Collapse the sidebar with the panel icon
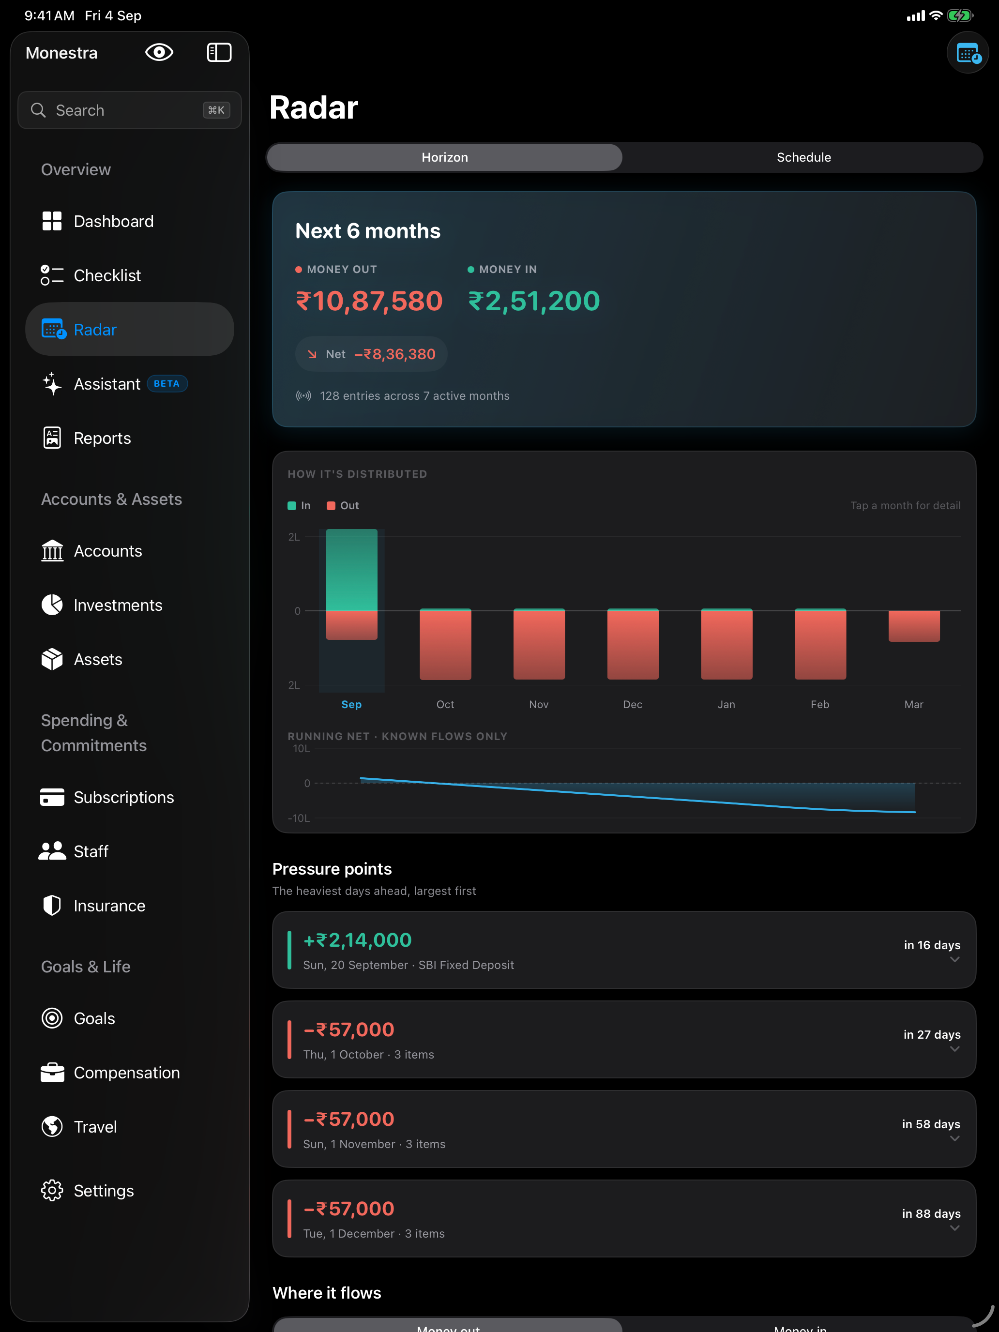 click(219, 52)
